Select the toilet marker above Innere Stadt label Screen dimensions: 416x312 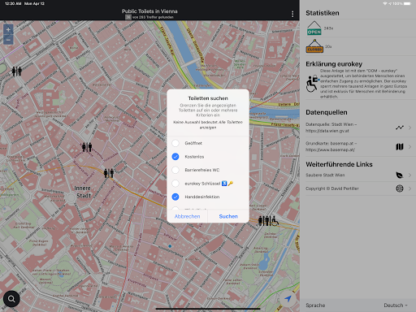tap(87, 147)
